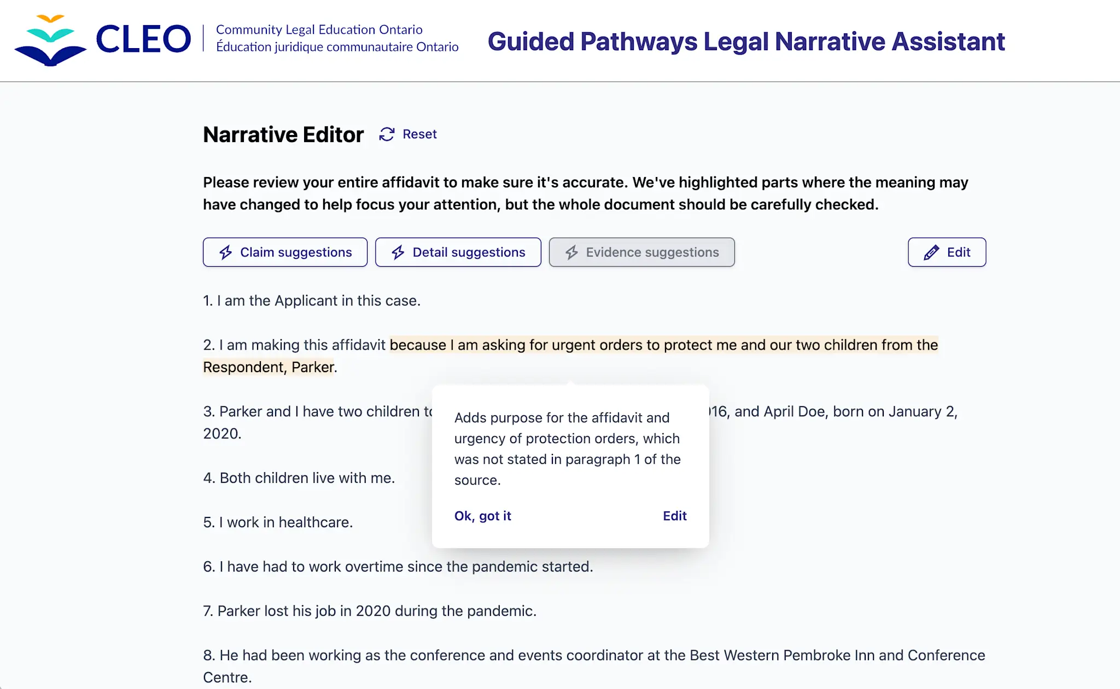Select paragraph 7 about Parker losing his job
Screen dimensions: 1120x689
(x=370, y=610)
